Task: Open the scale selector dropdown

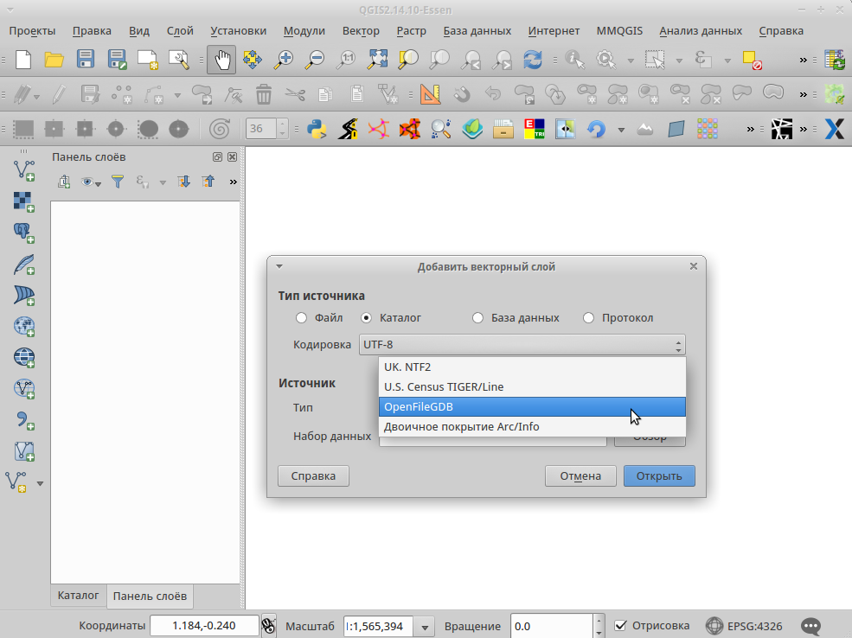Action: 425,626
